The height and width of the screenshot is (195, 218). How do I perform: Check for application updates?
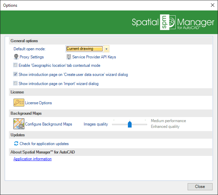coord(44,144)
